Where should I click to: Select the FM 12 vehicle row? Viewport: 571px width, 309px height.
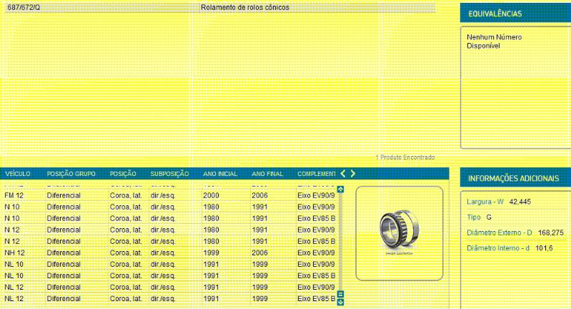(14, 195)
